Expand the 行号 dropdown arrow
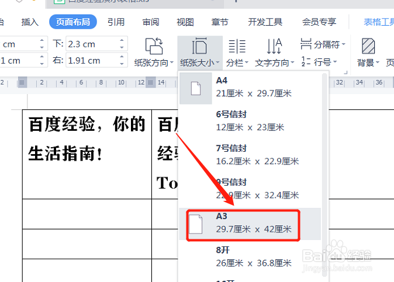 click(x=335, y=62)
